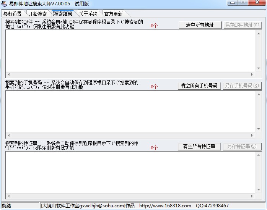Click left arrow of email list horizontal scrollbar

coord(9,74)
